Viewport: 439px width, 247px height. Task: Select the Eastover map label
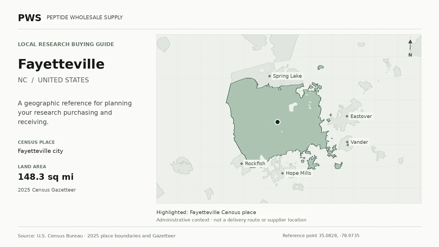[x=361, y=116]
